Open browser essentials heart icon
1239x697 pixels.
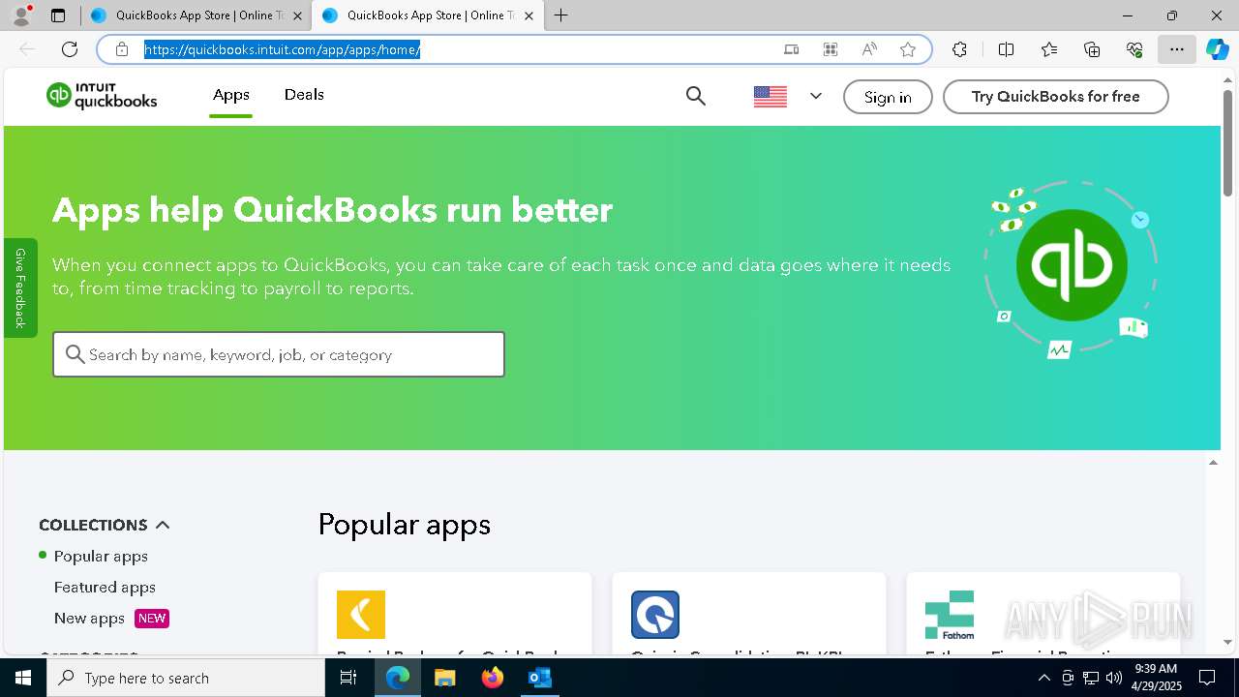(x=1134, y=49)
